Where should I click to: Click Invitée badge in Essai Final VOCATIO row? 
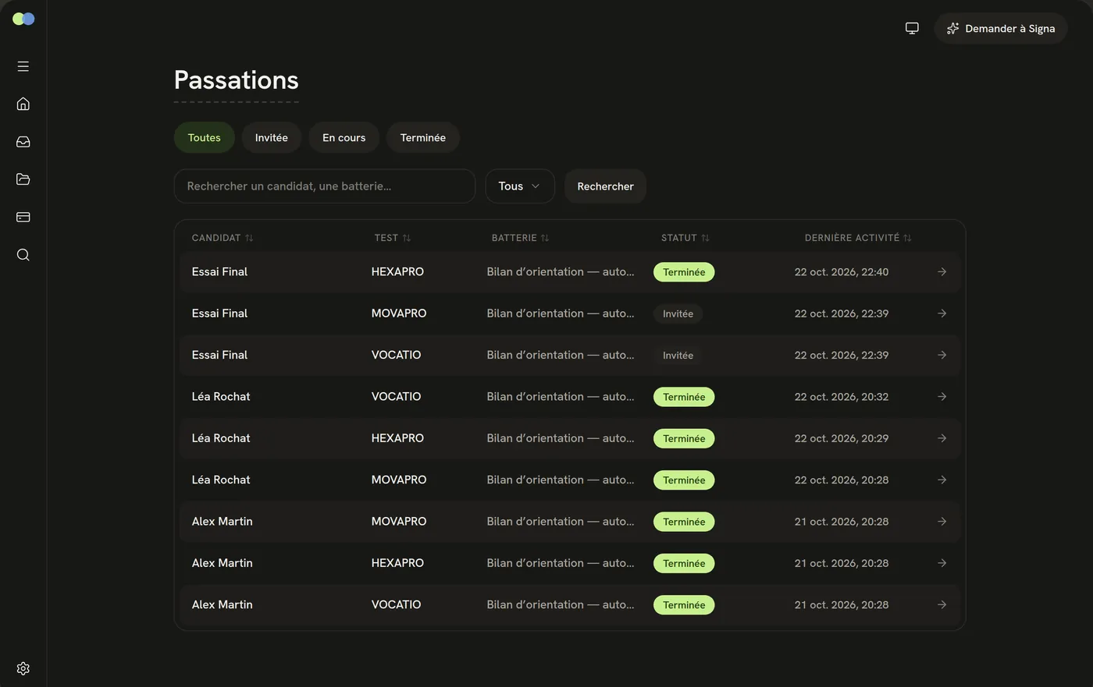point(678,356)
